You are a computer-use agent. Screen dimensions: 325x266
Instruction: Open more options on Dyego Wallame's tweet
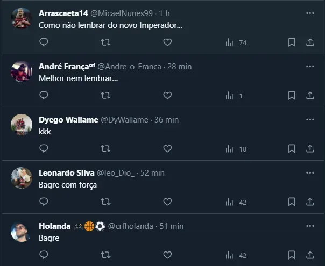pos(310,119)
